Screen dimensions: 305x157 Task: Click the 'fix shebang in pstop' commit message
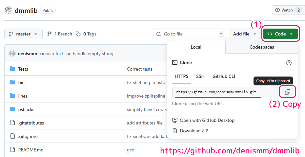click(x=147, y=82)
